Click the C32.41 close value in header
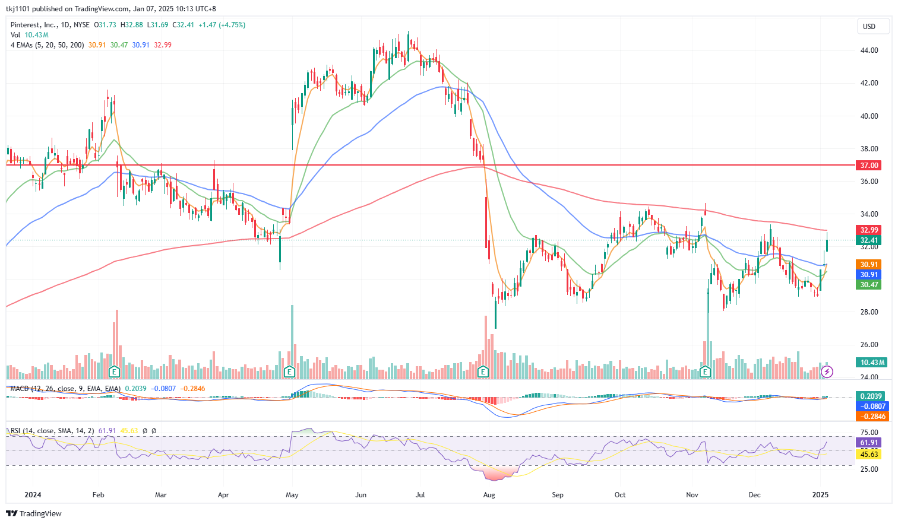Image resolution: width=898 pixels, height=524 pixels. coord(184,25)
